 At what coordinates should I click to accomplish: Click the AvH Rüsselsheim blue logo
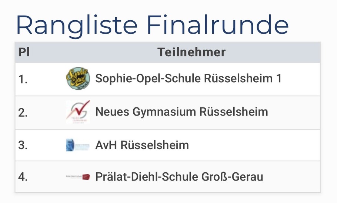pyautogui.click(x=78, y=145)
